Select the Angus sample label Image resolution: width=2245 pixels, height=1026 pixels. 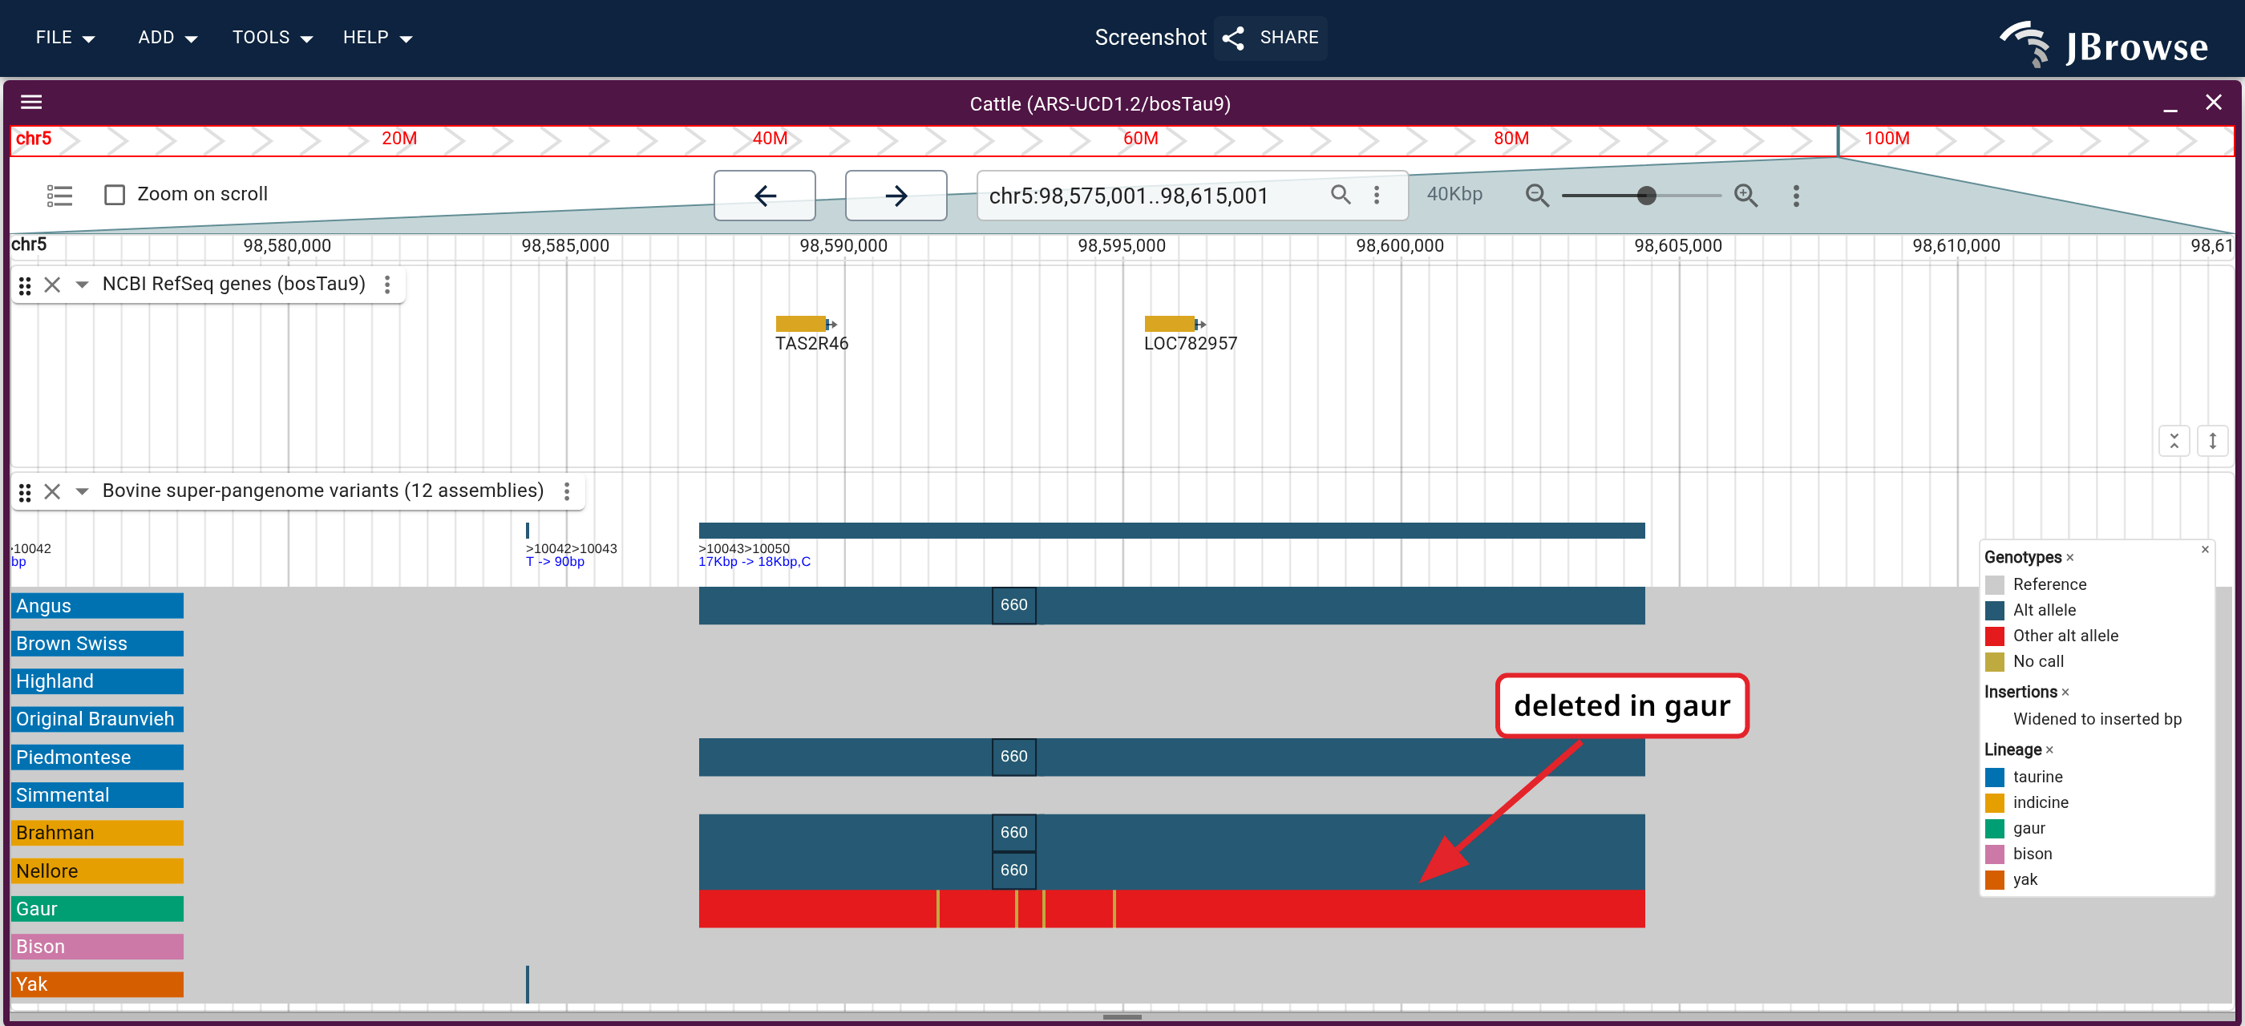pos(97,605)
